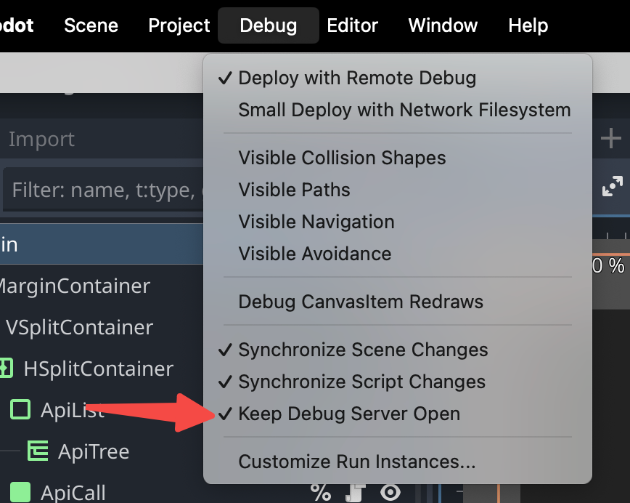Switch to the Import dock tab
Viewport: 630px width, 503px height.
[x=41, y=139]
